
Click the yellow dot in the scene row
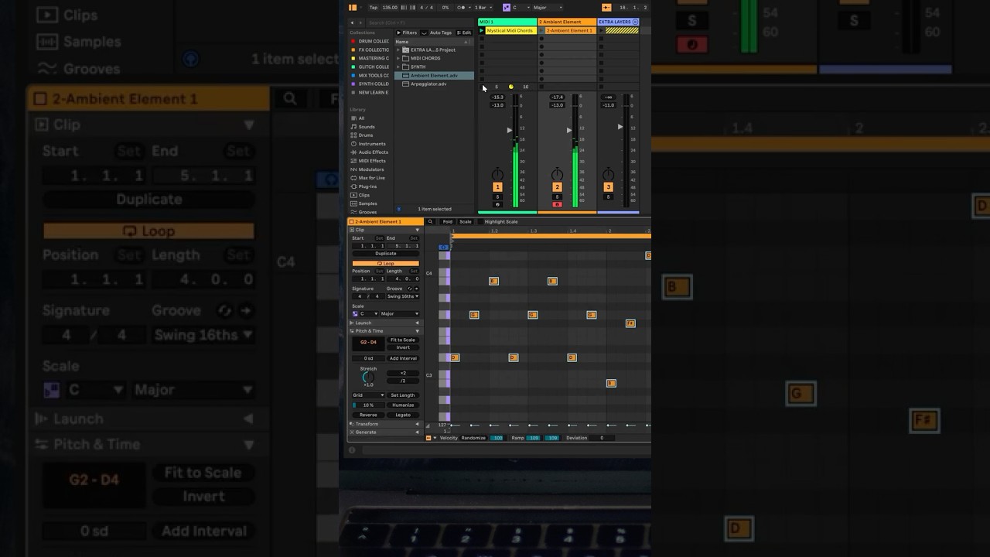[511, 87]
